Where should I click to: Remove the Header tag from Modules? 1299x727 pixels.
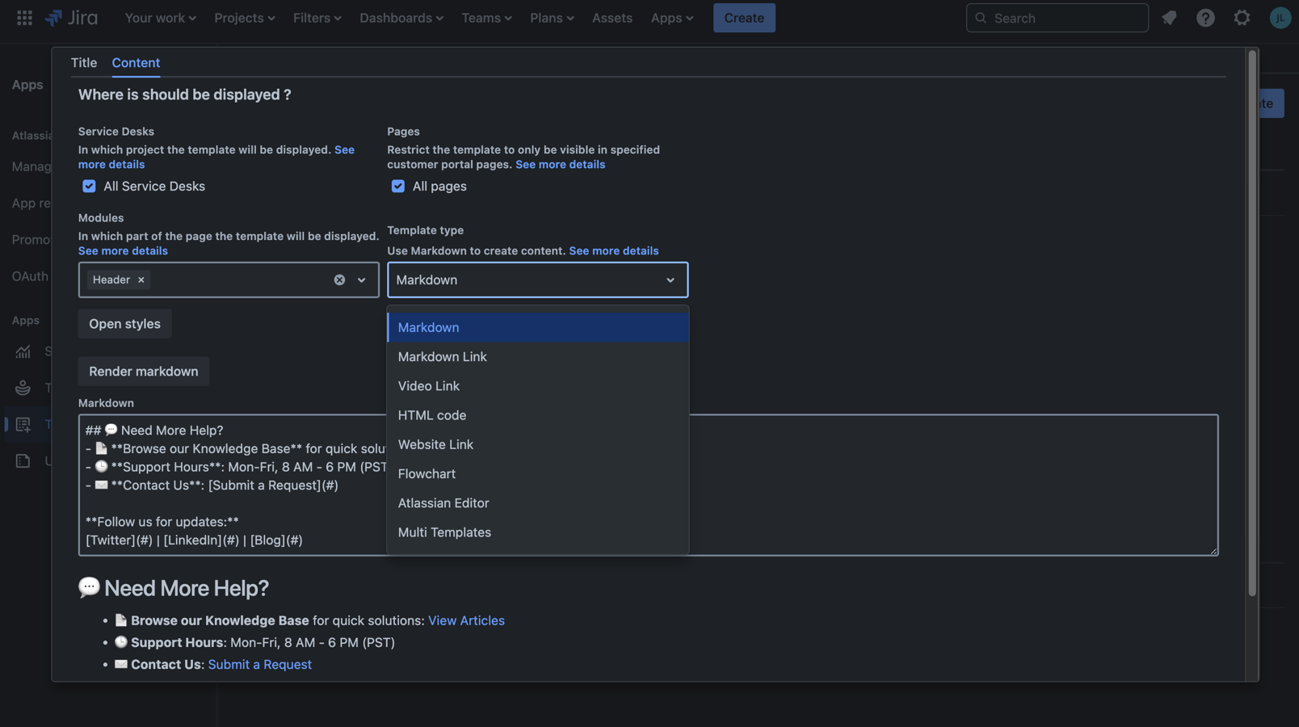tap(141, 280)
